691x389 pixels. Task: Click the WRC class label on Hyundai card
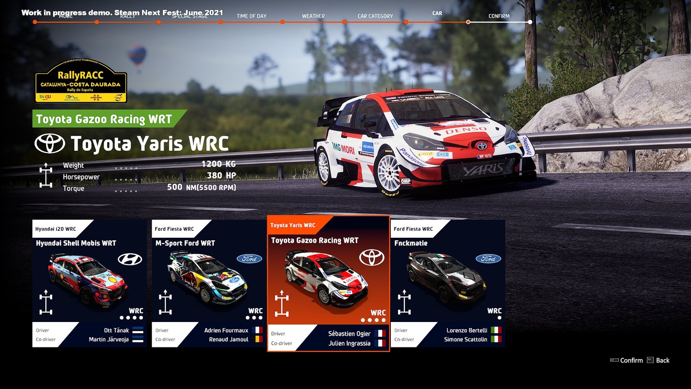pos(136,311)
